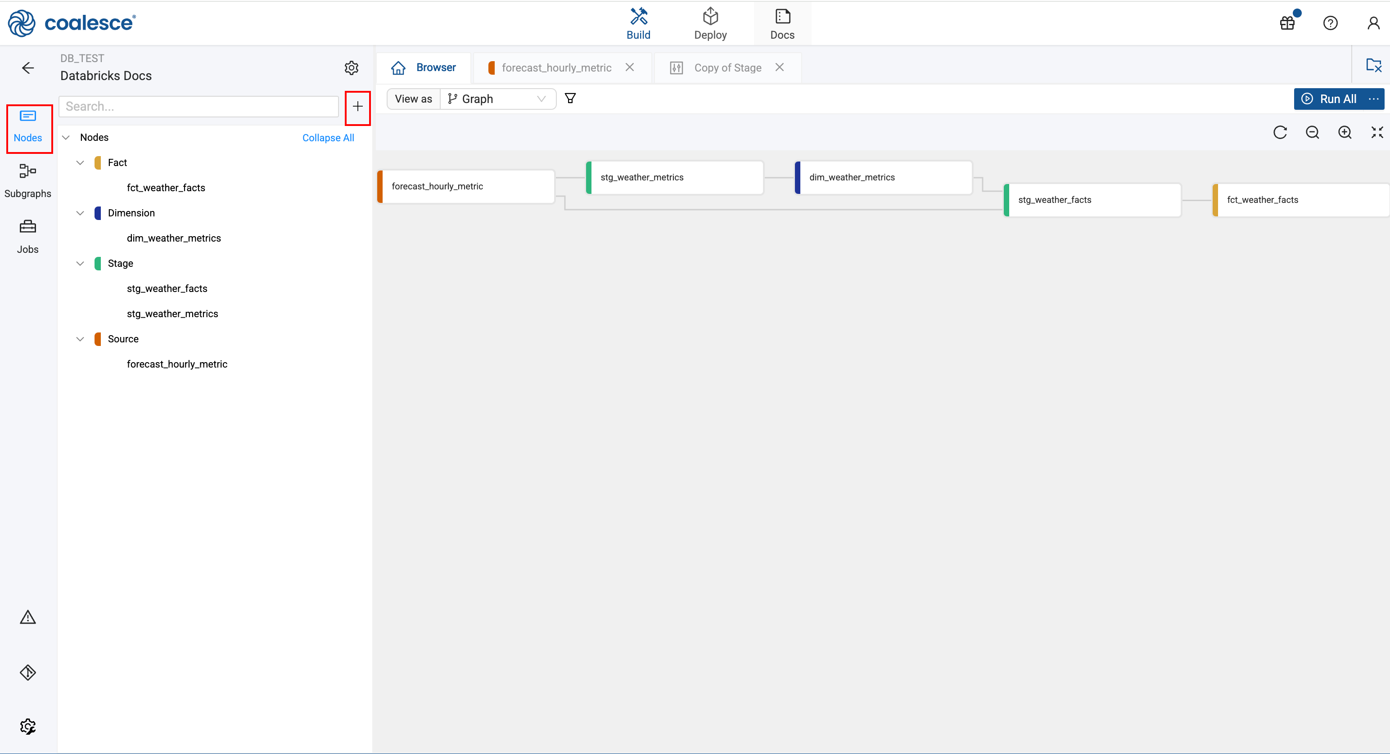The image size is (1390, 754).
Task: Open the Build section
Action: tap(638, 24)
